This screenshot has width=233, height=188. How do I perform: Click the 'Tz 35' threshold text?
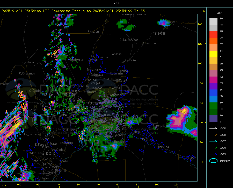tap(139, 11)
